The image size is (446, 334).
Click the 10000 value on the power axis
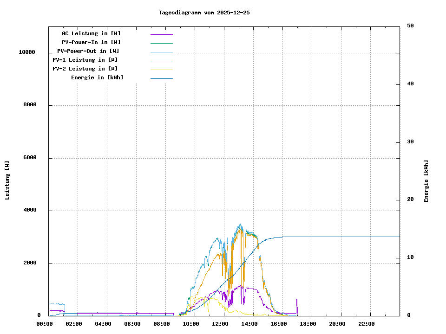(x=27, y=52)
